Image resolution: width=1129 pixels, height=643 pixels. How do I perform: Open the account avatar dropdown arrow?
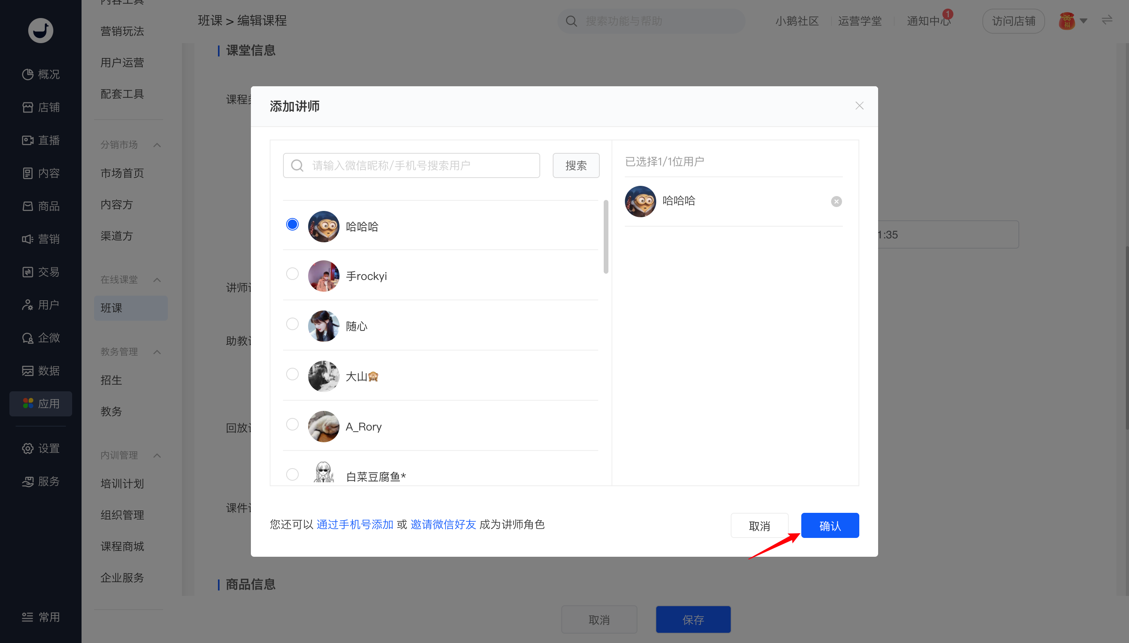pos(1083,21)
